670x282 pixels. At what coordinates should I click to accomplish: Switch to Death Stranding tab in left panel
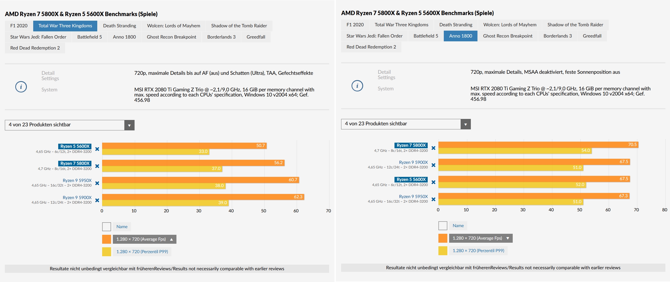(119, 26)
